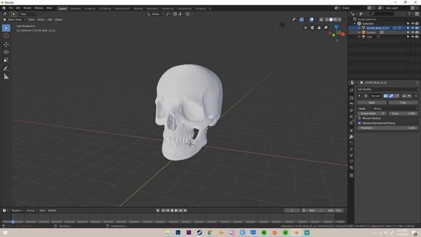
Task: Select the Select Box tool
Action: click(x=6, y=28)
